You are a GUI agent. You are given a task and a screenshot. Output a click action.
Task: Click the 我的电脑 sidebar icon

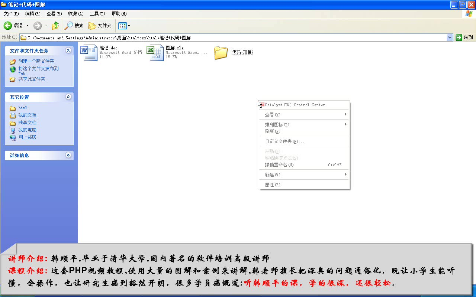coord(13,130)
